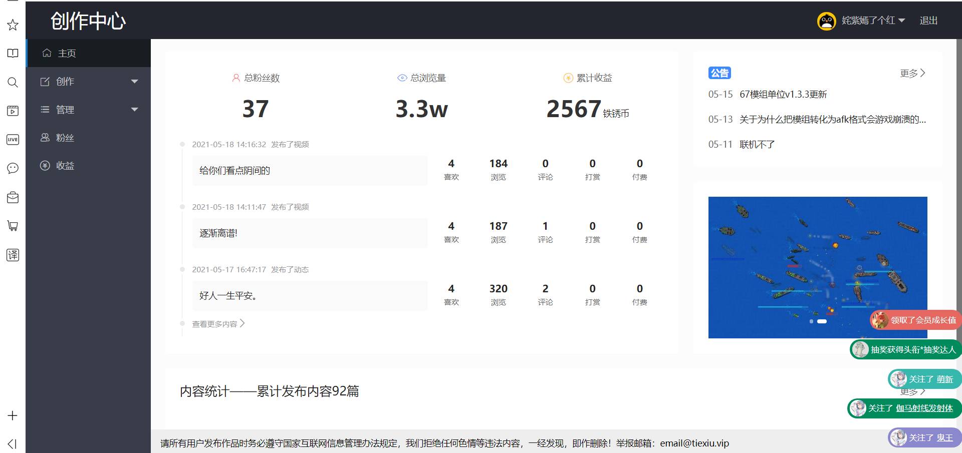
Task: Go to 主页 in the navigation menu
Action: [67, 54]
